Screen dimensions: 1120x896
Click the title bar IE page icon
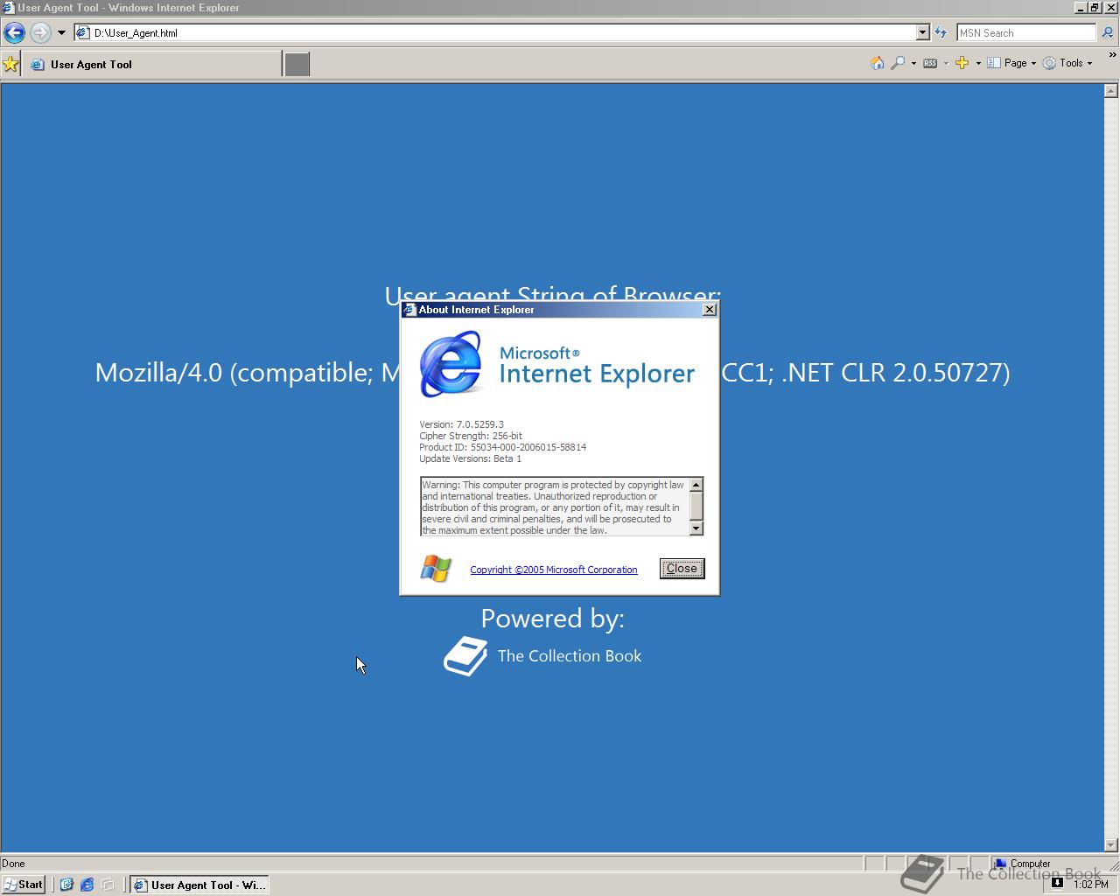coord(8,8)
